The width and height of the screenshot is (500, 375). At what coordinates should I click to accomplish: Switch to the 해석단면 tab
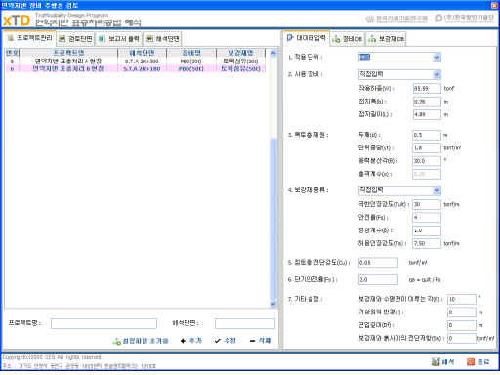[162, 39]
